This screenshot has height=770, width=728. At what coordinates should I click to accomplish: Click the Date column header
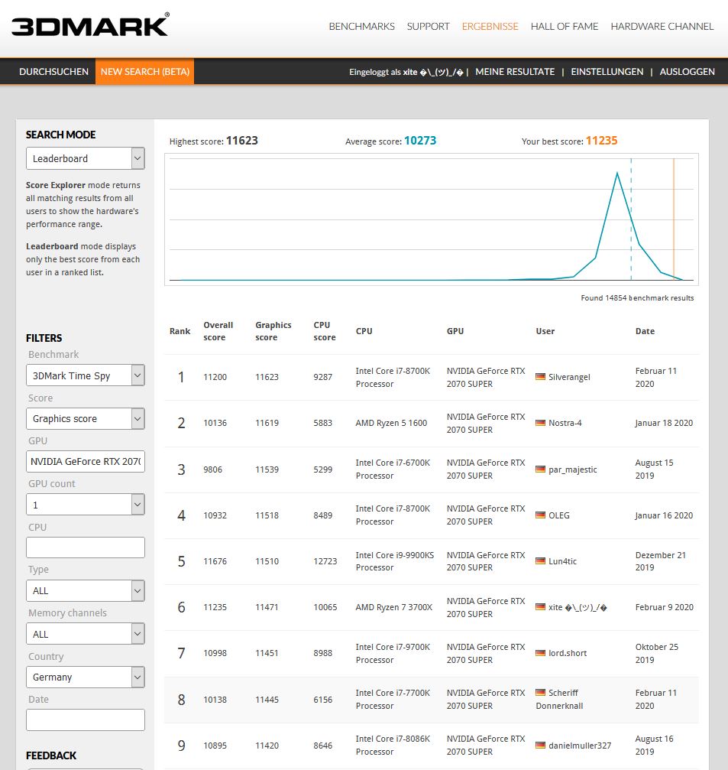(x=645, y=331)
